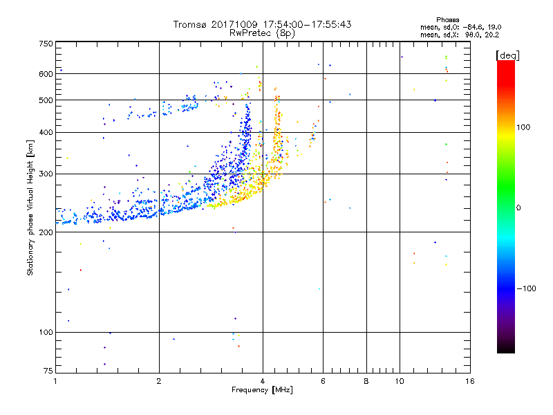Click the '8' frequency axis tick
The height and width of the screenshot is (415, 553).
[366, 381]
